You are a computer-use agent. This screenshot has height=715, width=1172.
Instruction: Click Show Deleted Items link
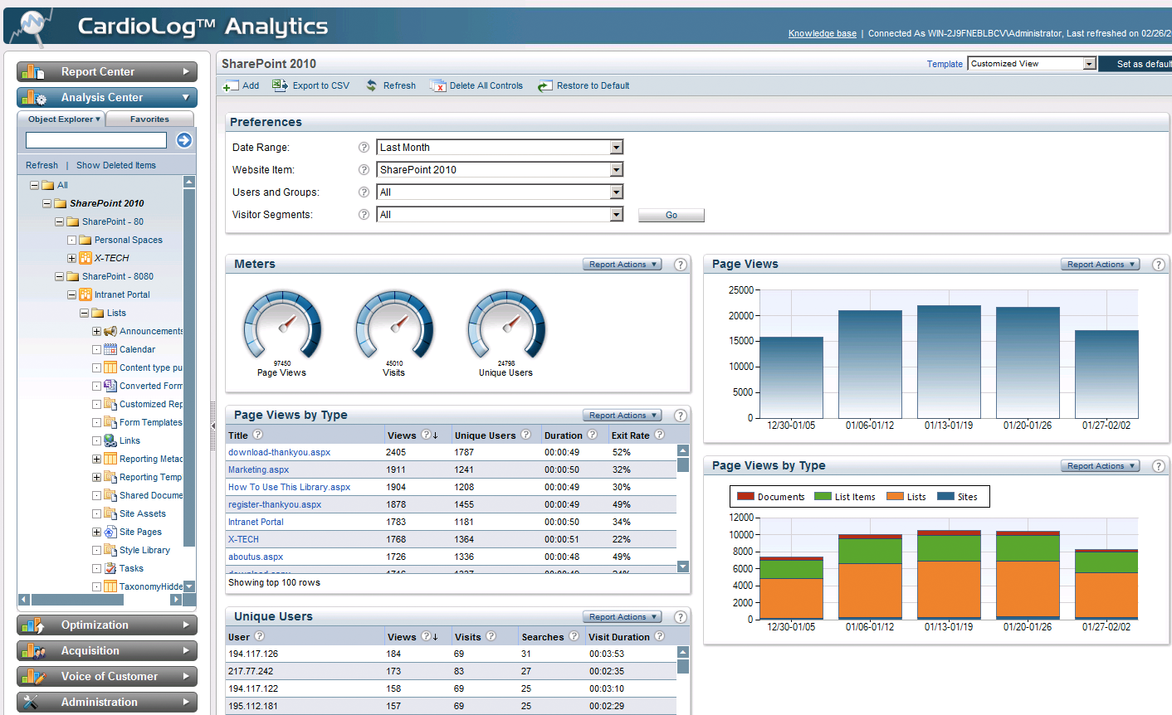pos(116,165)
